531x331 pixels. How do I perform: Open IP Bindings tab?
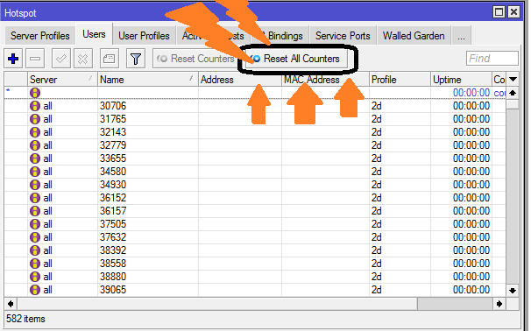pyautogui.click(x=282, y=36)
